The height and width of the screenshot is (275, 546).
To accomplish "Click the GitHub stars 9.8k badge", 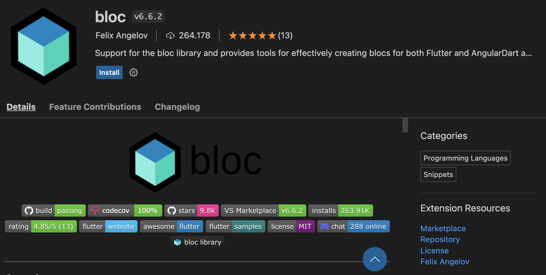I will click(191, 210).
